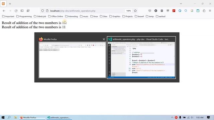The width and height of the screenshot is (214, 120).
Task: Open the Graphics bookmarks folder
Action: click(x=115, y=16)
